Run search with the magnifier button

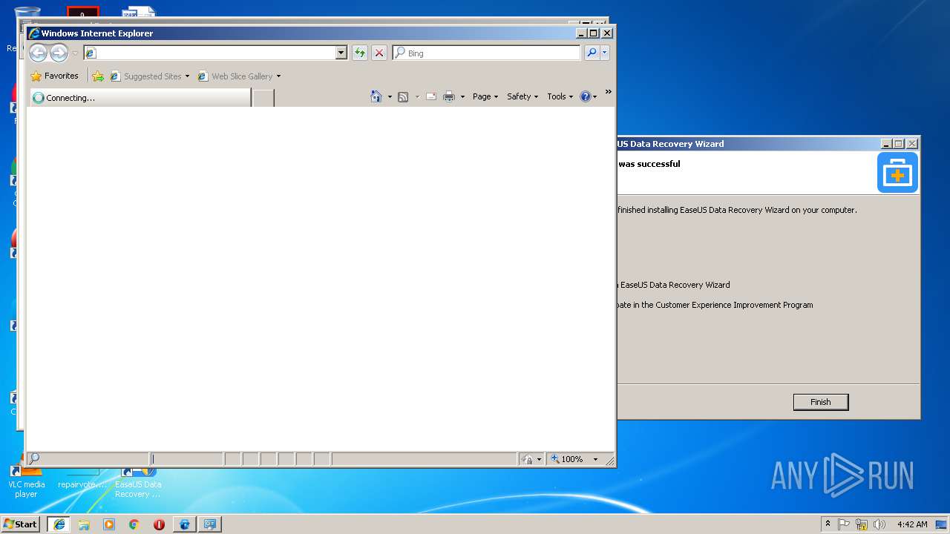click(592, 53)
